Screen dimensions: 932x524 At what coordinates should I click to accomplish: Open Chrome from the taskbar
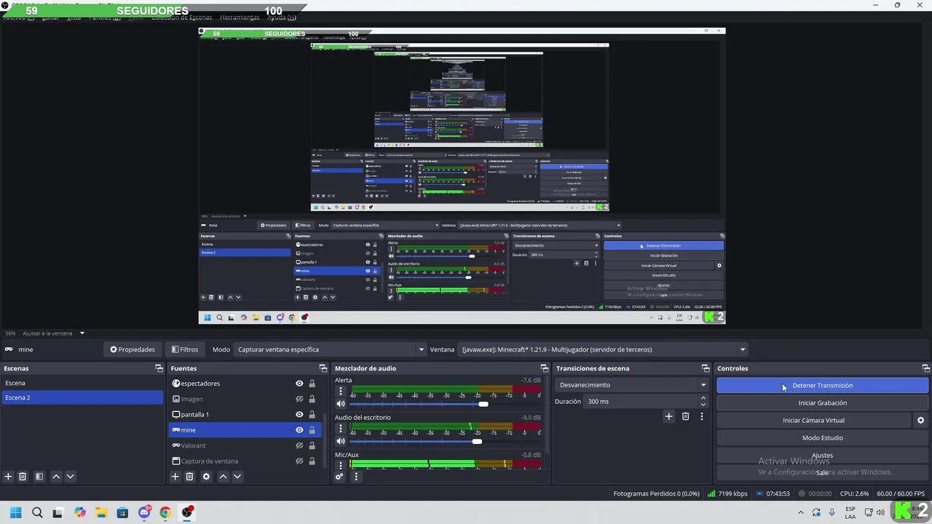(165, 512)
